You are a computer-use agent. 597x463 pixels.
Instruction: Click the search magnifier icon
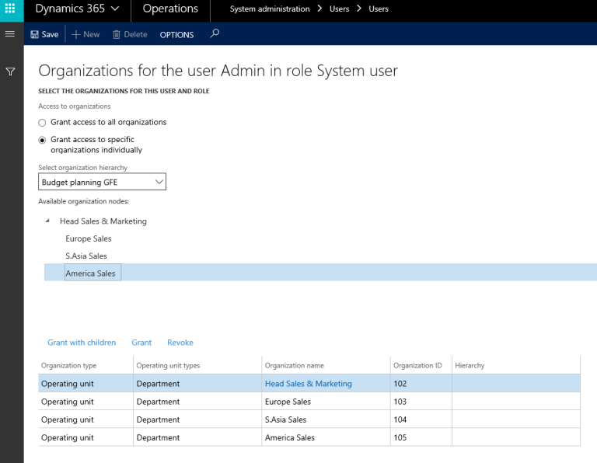[x=215, y=33]
